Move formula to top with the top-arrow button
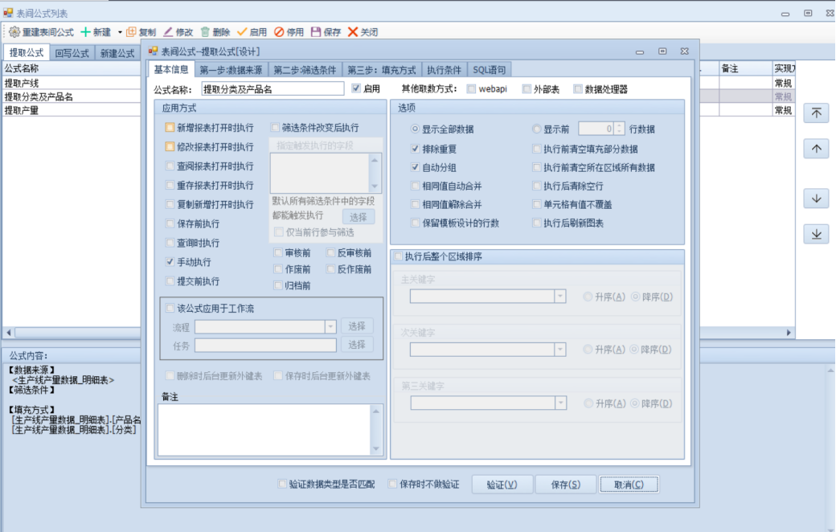The height and width of the screenshot is (532, 836). (x=816, y=113)
